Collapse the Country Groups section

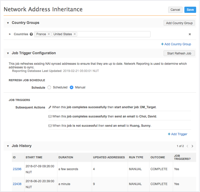[x=8, y=23]
